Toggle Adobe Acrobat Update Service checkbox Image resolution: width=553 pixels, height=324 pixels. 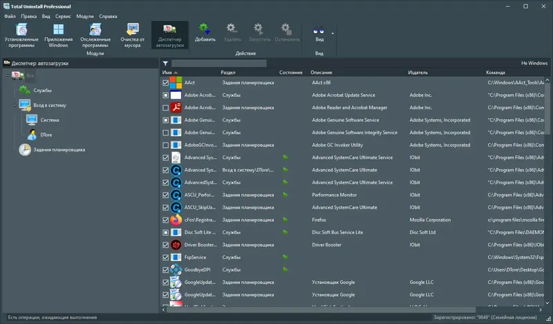[x=165, y=95]
